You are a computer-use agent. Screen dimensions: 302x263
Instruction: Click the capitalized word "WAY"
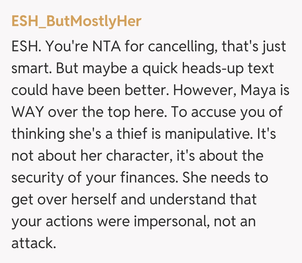pyautogui.click(x=28, y=112)
